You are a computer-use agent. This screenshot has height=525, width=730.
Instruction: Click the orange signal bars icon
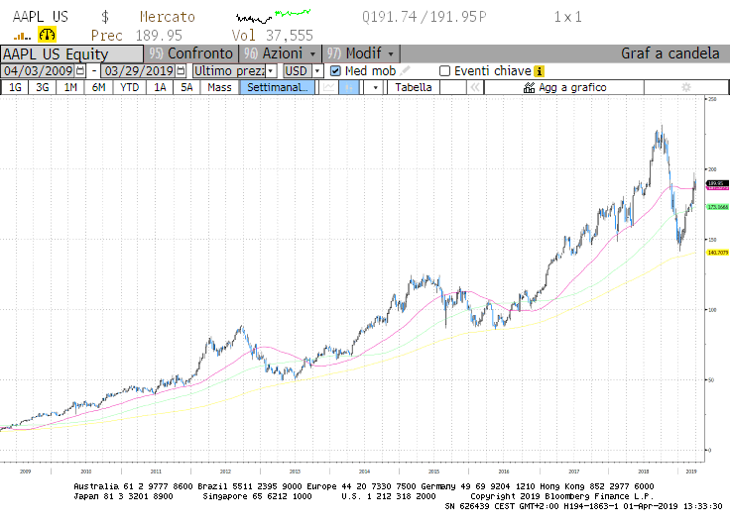click(x=22, y=36)
